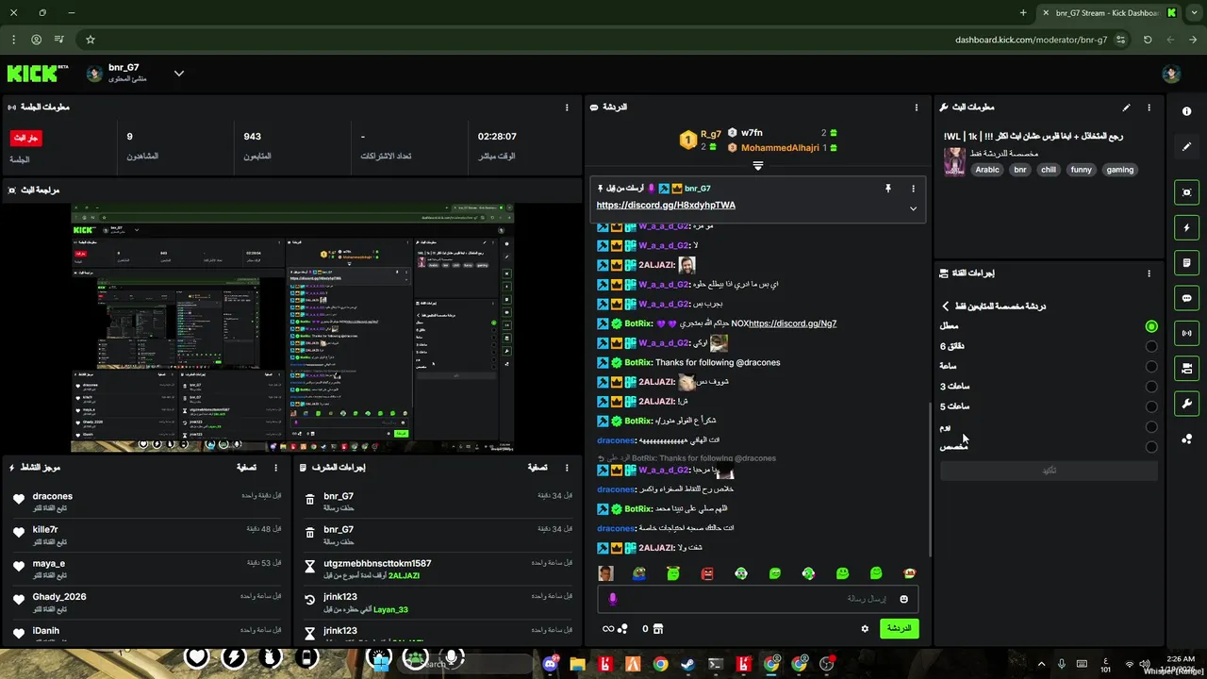Open the moderator actions filter (تصفية)

coord(537,467)
